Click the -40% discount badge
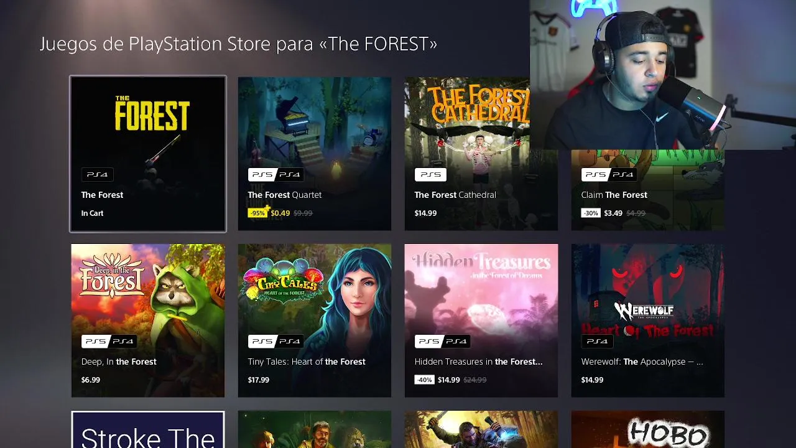 (424, 380)
